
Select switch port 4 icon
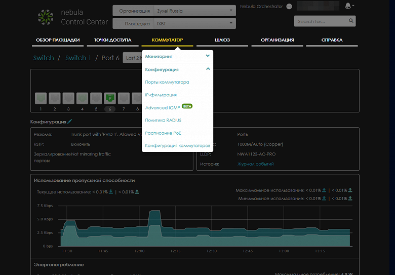(x=82, y=98)
